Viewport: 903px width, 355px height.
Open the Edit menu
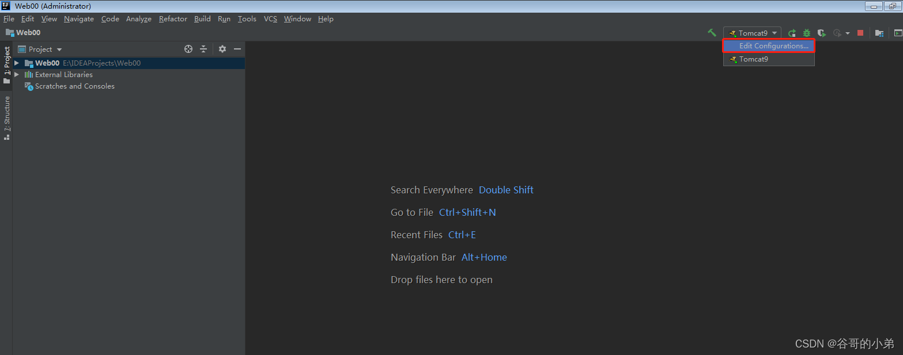(28, 19)
